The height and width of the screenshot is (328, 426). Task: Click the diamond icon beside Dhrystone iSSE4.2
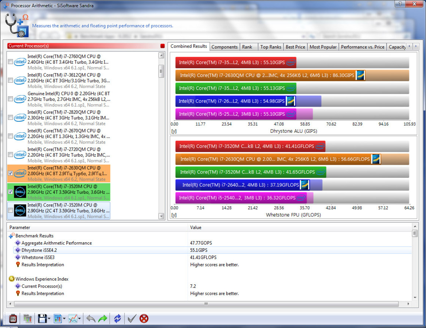[18, 250]
